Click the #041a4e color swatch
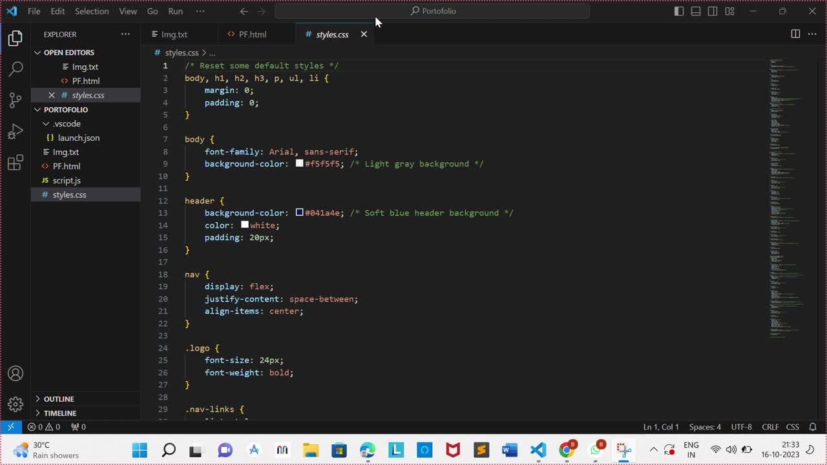The height and width of the screenshot is (465, 827). [300, 212]
